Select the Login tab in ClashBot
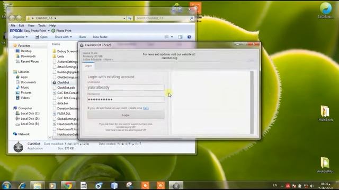Viewport: 339px width, 190px height. pyautogui.click(x=88, y=65)
